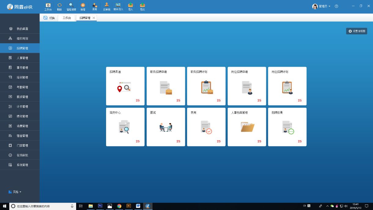Click the 录用 icon in the toolbar
This screenshot has width=373, height=210.
(95, 7)
